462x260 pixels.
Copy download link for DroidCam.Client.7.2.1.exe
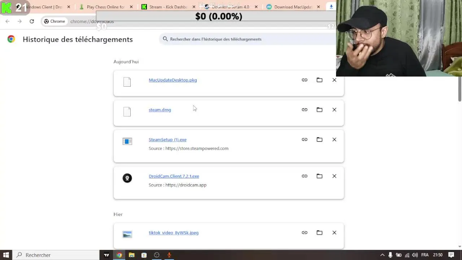305,176
